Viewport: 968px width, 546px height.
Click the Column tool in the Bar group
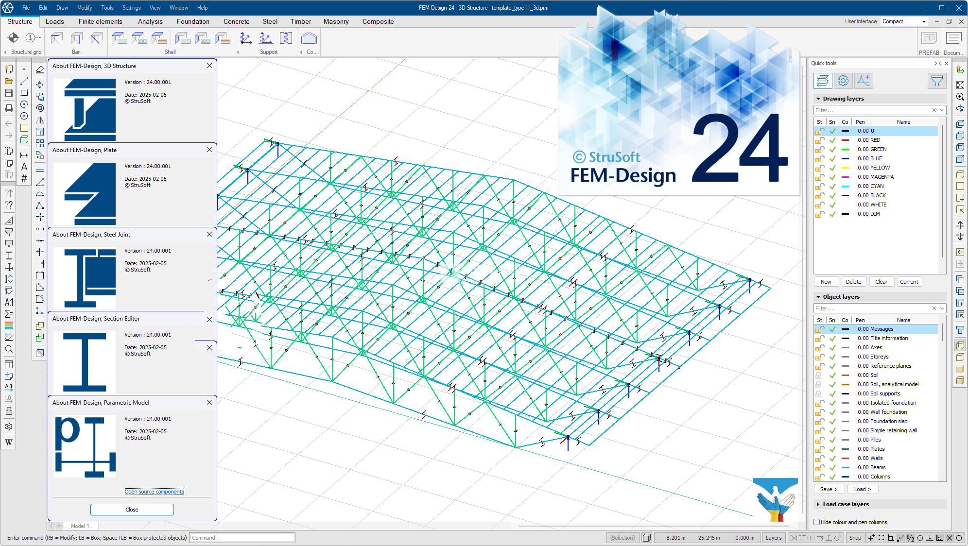[x=76, y=38]
